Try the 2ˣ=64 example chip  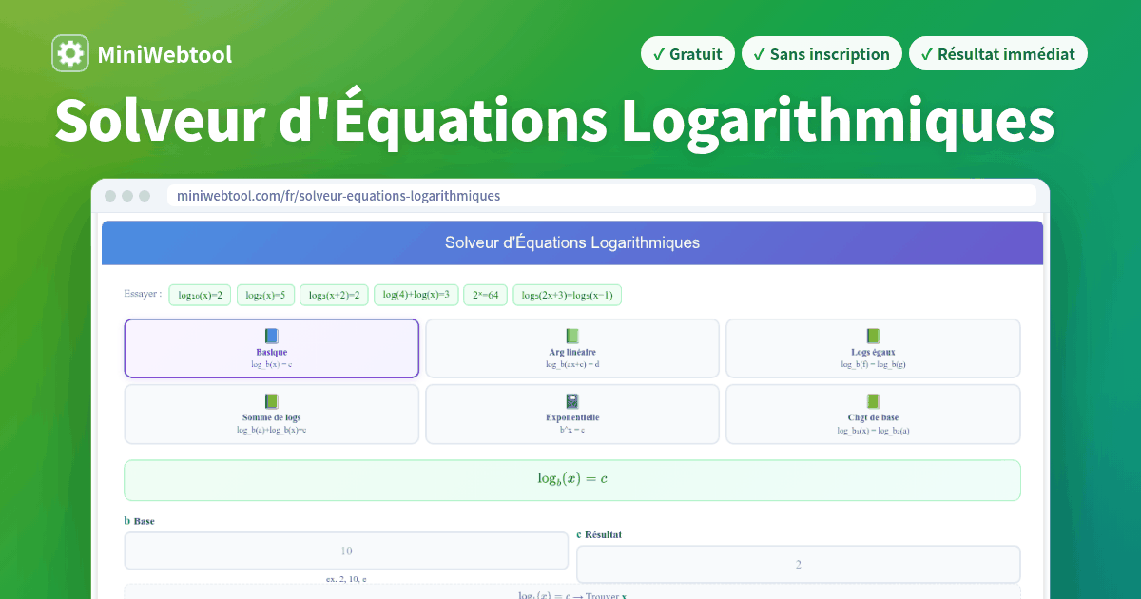click(x=486, y=295)
